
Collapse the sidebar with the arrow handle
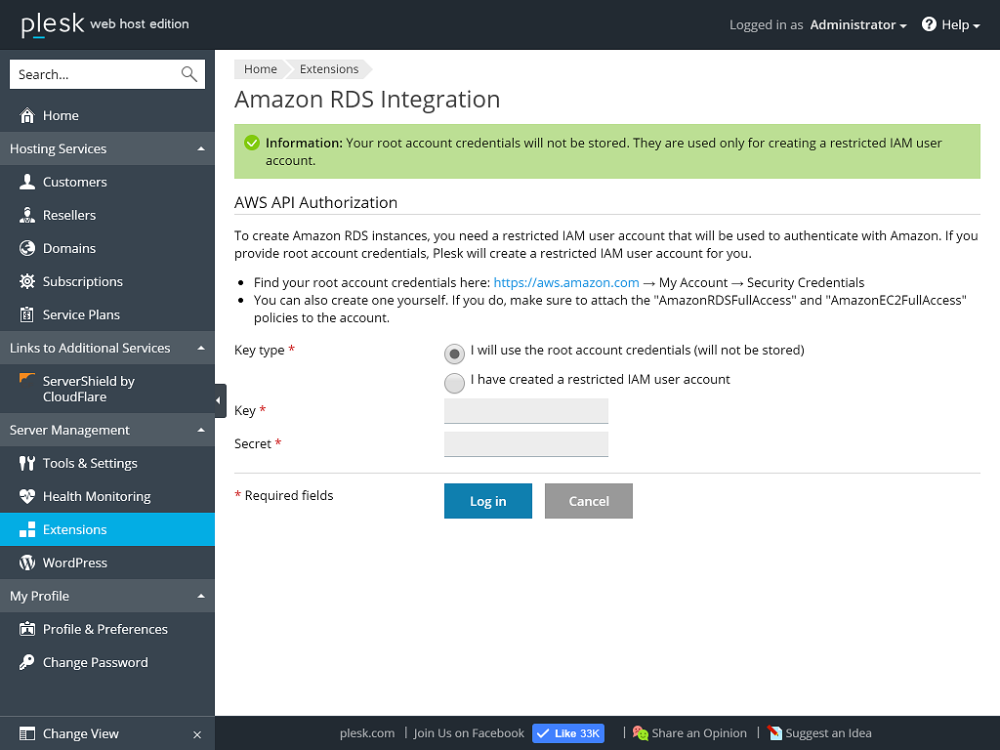(218, 399)
